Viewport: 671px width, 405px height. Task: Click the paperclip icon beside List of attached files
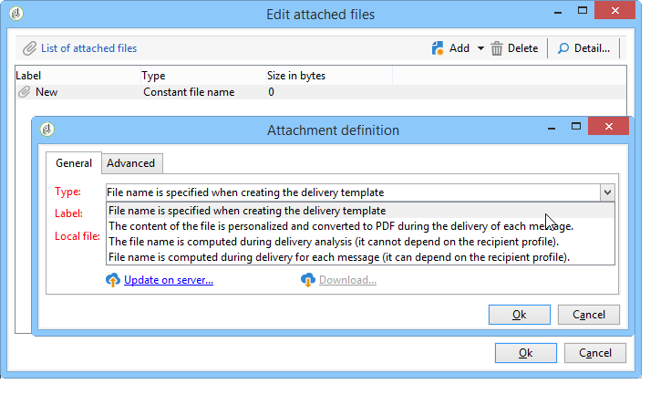tap(29, 48)
